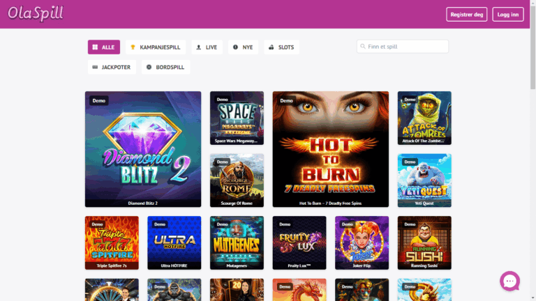Click Demo badge on Yeti Quest
This screenshot has width=536, height=301.
[x=410, y=162]
